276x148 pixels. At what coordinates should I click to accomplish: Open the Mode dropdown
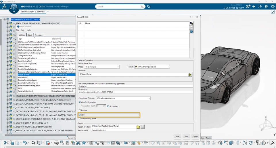click(x=102, y=67)
